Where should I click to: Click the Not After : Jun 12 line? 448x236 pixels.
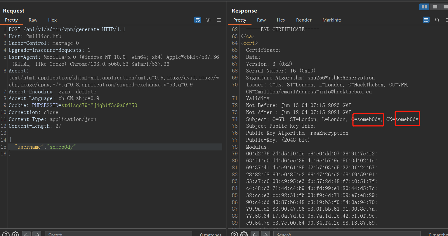[298, 112]
